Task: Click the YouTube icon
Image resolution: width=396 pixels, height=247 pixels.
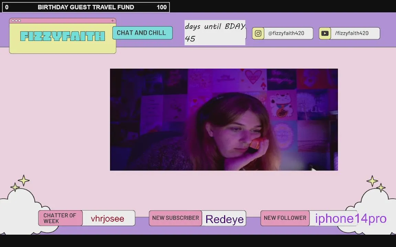Action: (x=325, y=33)
